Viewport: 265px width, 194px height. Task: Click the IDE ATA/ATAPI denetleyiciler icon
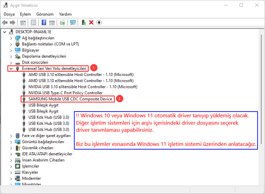[18, 154]
